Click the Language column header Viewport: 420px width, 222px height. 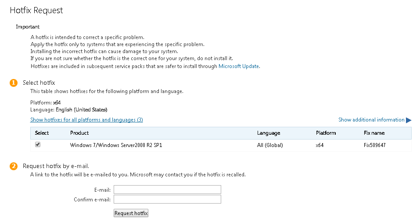pos(269,133)
